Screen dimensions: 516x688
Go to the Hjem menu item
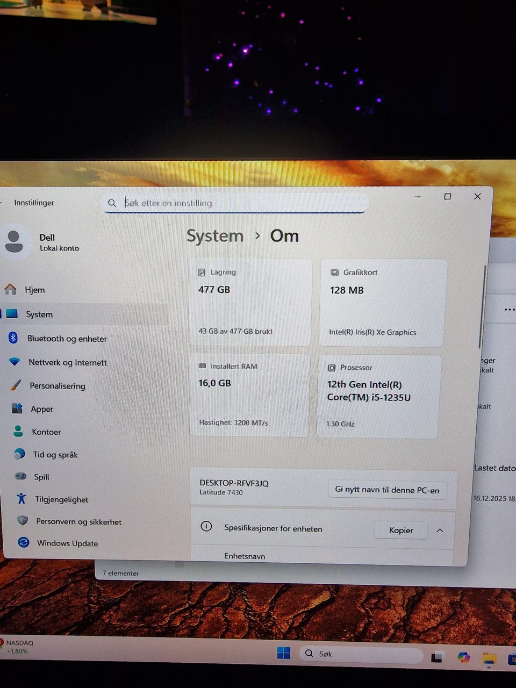tap(35, 290)
